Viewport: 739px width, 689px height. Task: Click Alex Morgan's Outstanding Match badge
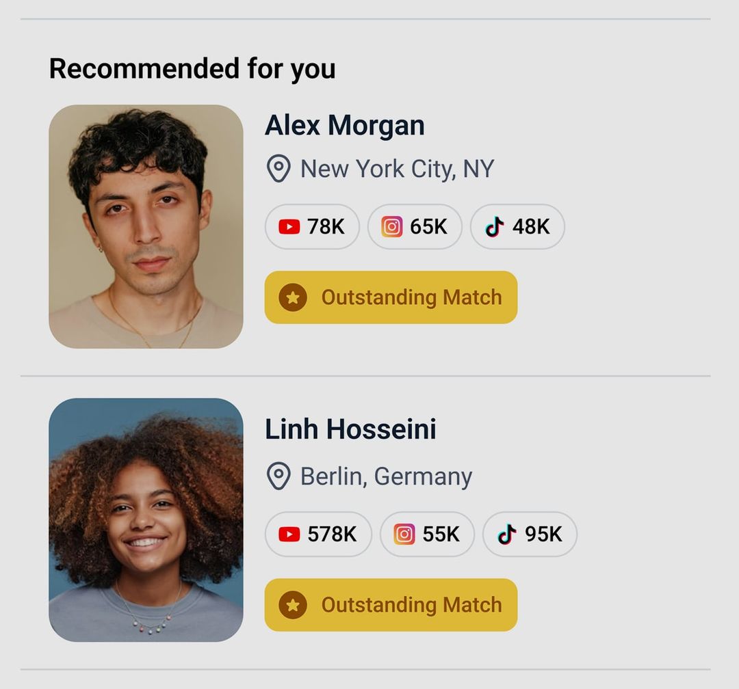coord(390,297)
